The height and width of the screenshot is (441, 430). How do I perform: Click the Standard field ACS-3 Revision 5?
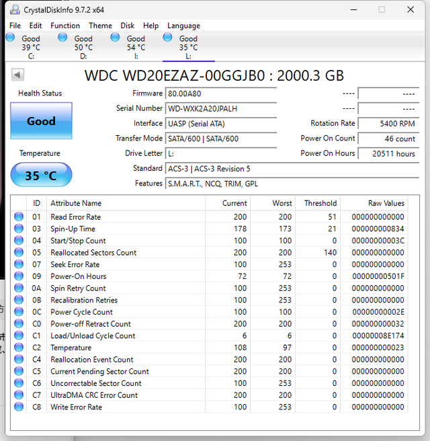tap(292, 169)
